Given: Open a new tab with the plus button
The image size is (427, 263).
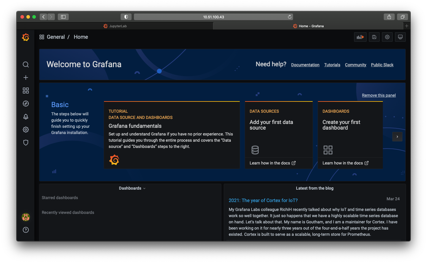Looking at the screenshot, I should click(407, 26).
